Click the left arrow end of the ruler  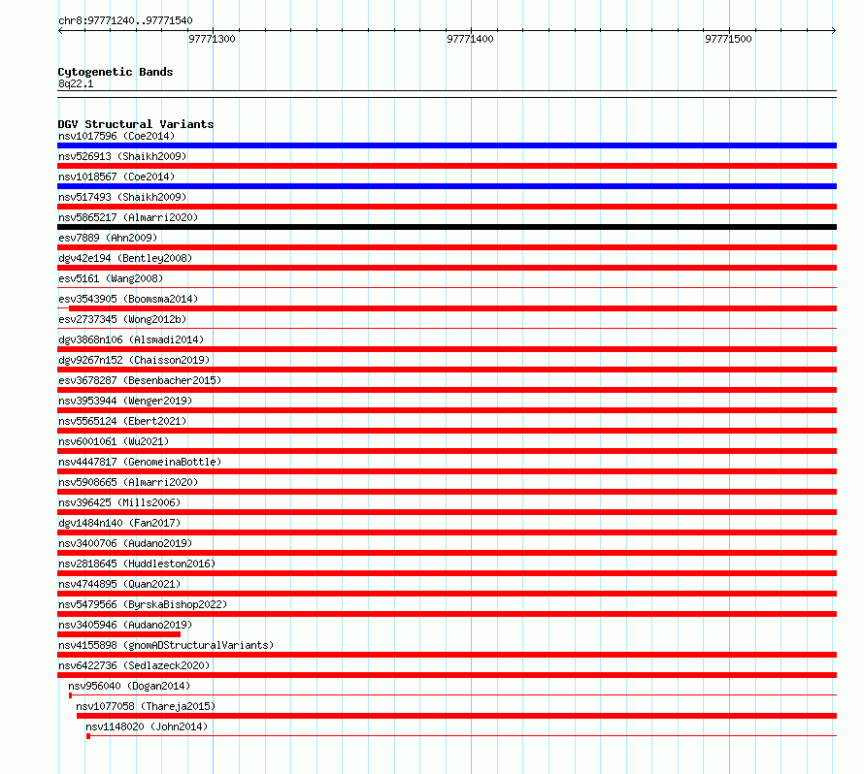coord(60,31)
